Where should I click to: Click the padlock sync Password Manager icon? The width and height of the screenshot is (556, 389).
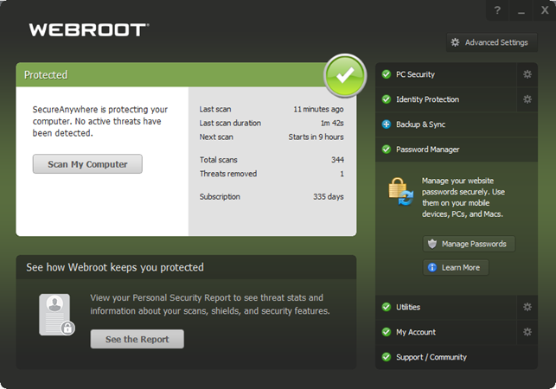(400, 192)
